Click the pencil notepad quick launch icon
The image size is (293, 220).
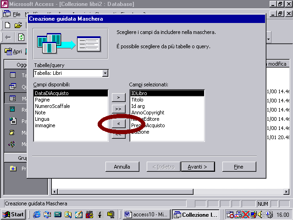click(x=79, y=214)
